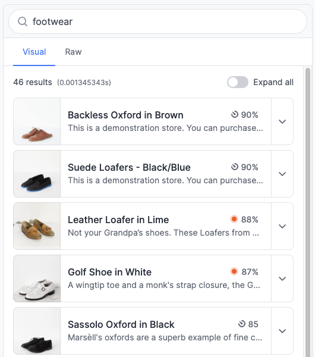Click orange dot next to Golf Shoe 87%

[234, 271]
